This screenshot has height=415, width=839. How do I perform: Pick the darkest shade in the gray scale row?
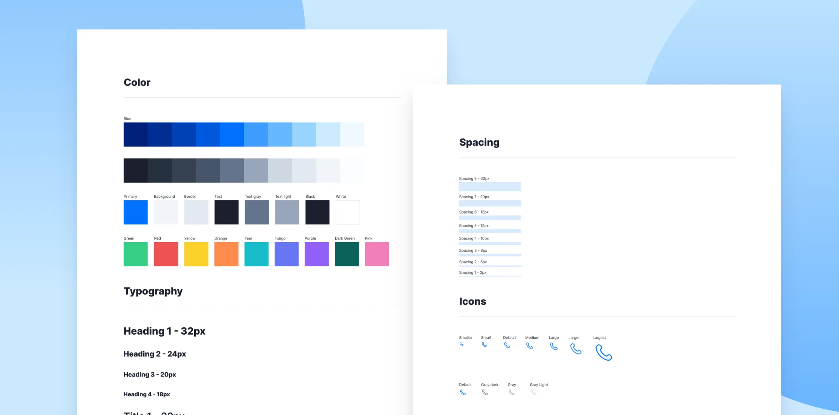coord(136,171)
